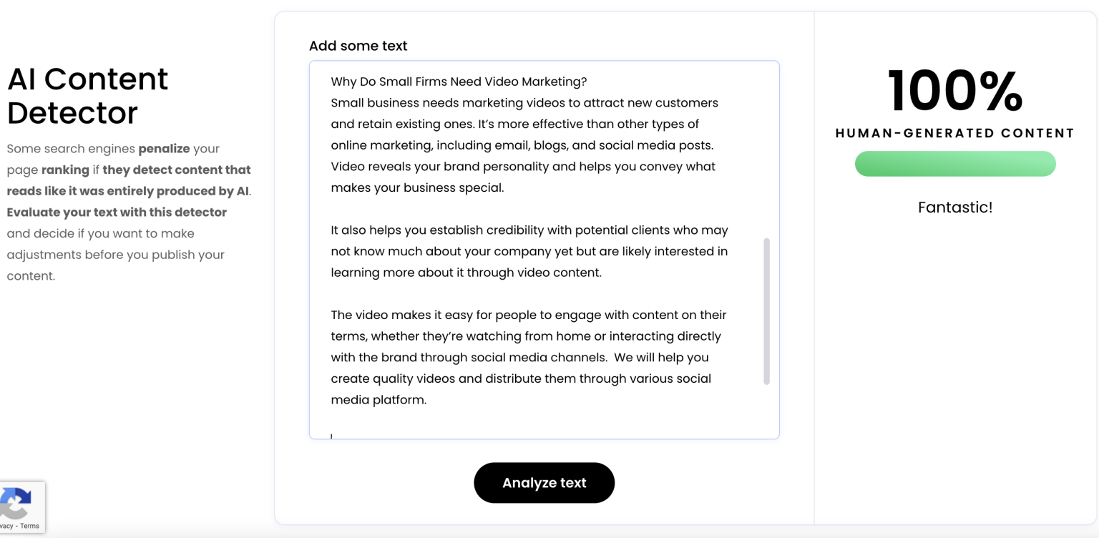Image resolution: width=1099 pixels, height=538 pixels.
Task: Open the reCAPTCHA Terms link
Action: coord(30,526)
